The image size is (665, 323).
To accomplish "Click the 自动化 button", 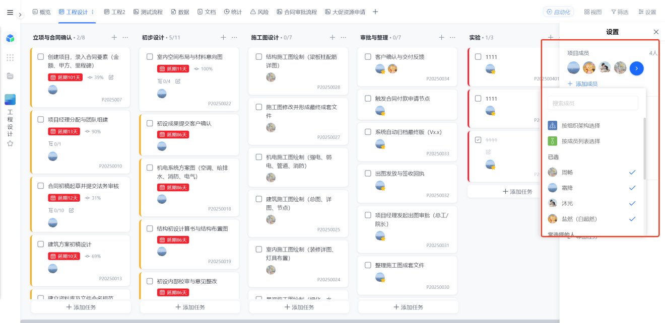I will click(558, 12).
